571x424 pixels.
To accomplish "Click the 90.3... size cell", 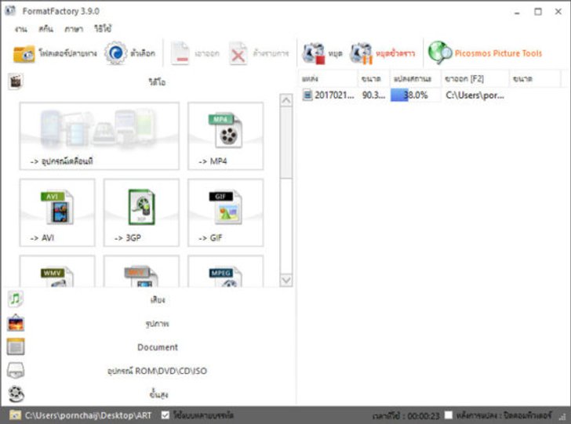I will [373, 96].
